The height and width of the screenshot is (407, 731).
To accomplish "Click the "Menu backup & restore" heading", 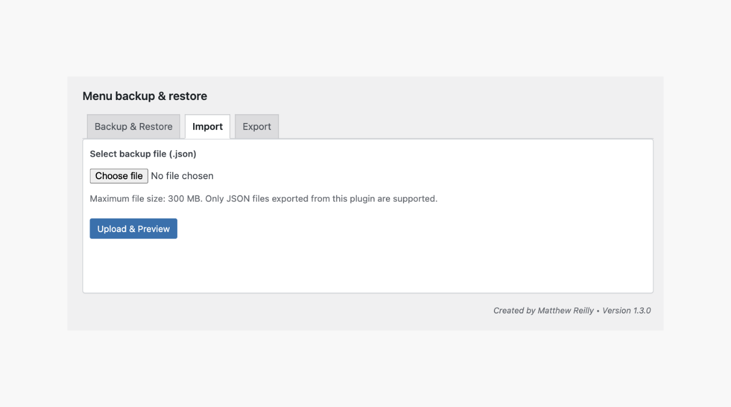I will tap(144, 96).
